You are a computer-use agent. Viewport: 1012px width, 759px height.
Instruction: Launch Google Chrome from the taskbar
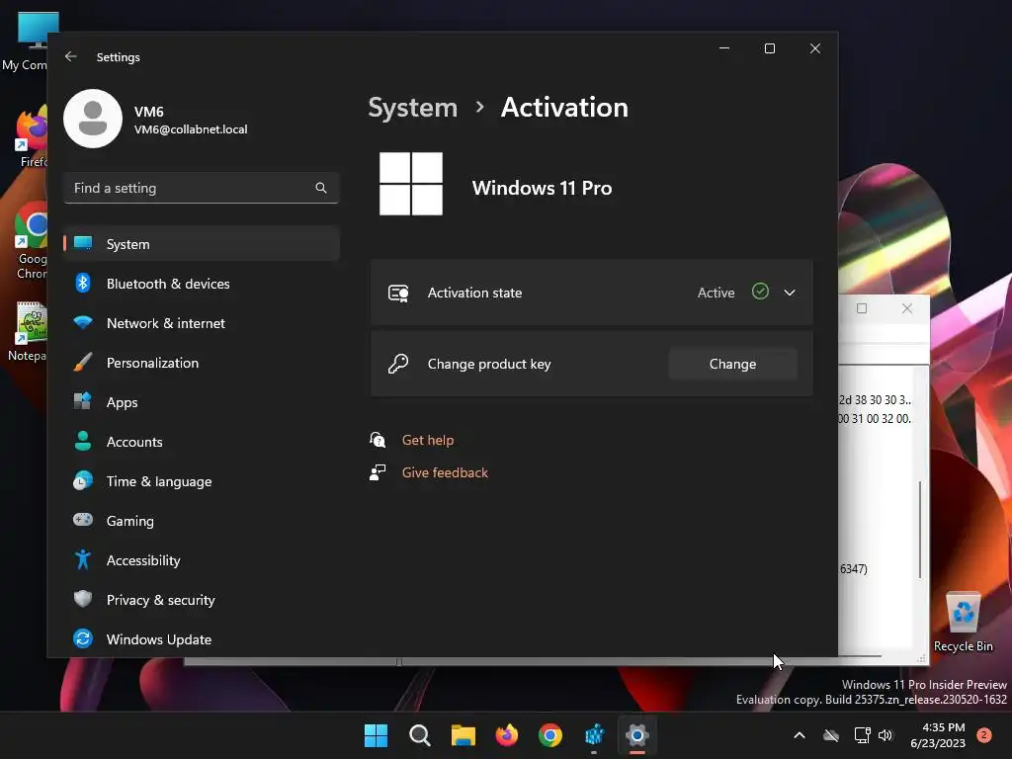click(550, 735)
